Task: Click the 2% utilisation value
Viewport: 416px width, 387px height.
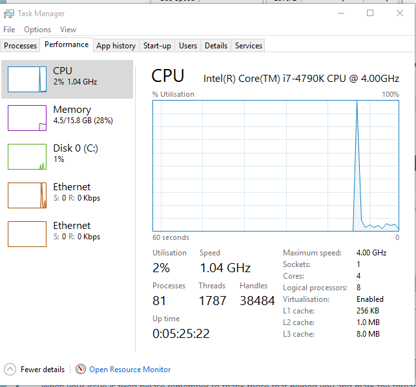Action: point(161,268)
